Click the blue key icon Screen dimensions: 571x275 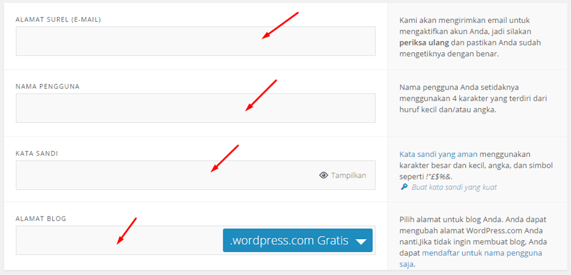tap(404, 187)
